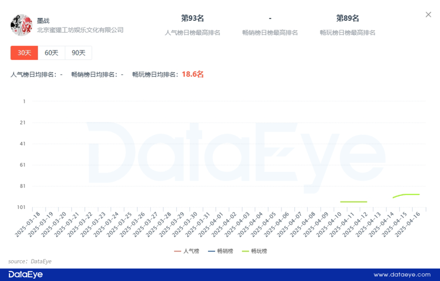Click the 墨战 game icon thumbnail

(21, 25)
